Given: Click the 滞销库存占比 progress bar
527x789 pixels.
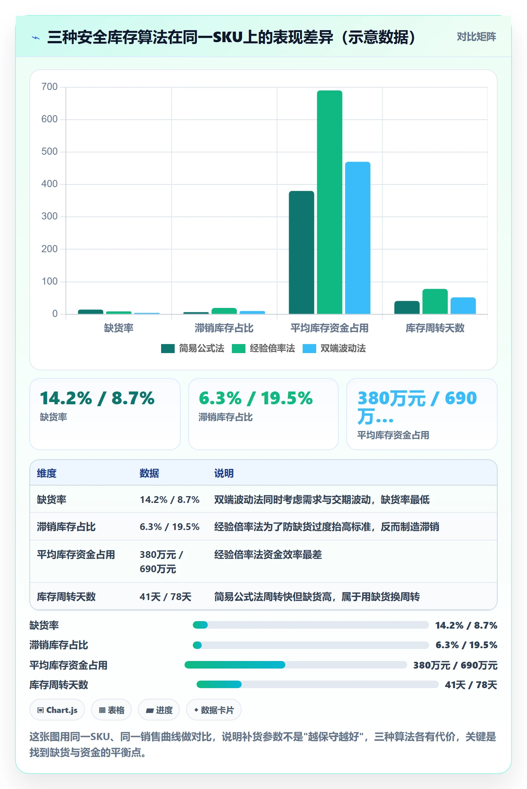Looking at the screenshot, I should (x=311, y=645).
